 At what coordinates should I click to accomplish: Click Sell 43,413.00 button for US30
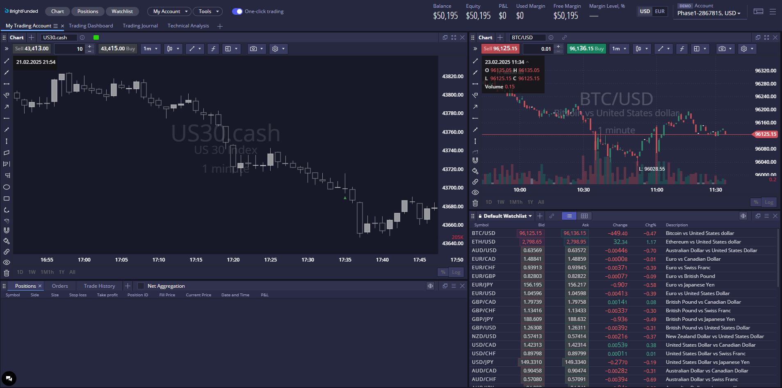point(32,49)
